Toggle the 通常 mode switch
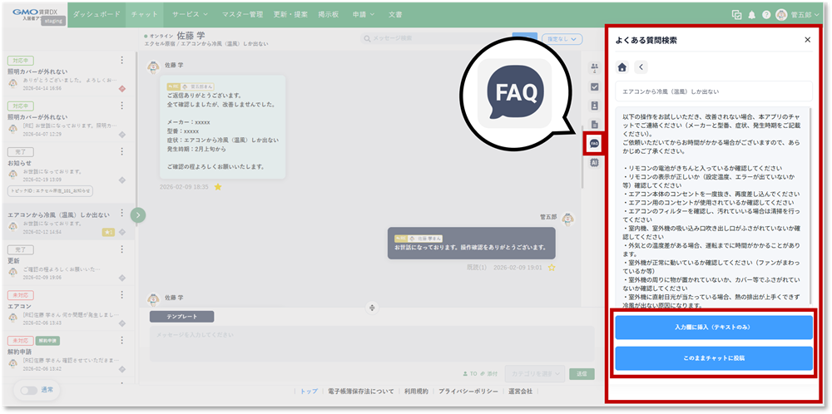The width and height of the screenshot is (832, 414). (x=29, y=390)
